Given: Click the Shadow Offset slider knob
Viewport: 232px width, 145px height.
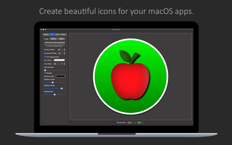Looking at the screenshot, I should click(x=52, y=82).
